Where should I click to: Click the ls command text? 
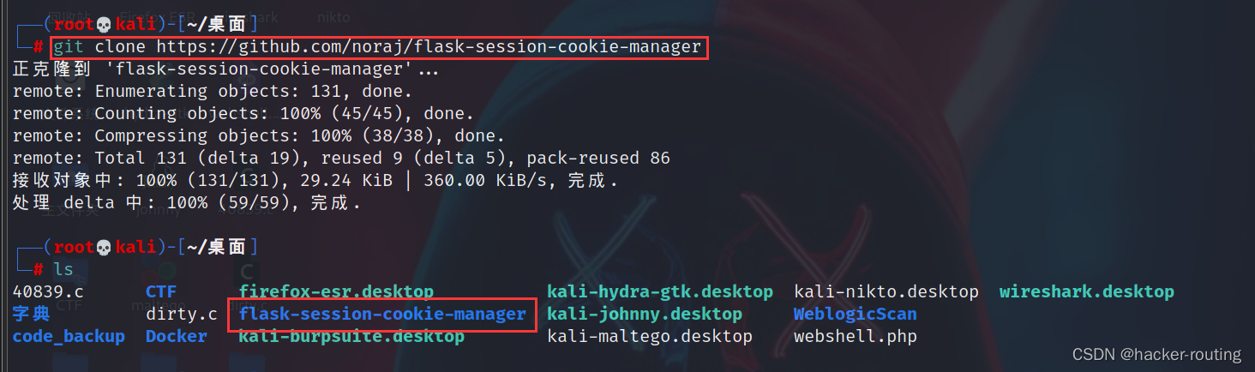[x=63, y=270]
